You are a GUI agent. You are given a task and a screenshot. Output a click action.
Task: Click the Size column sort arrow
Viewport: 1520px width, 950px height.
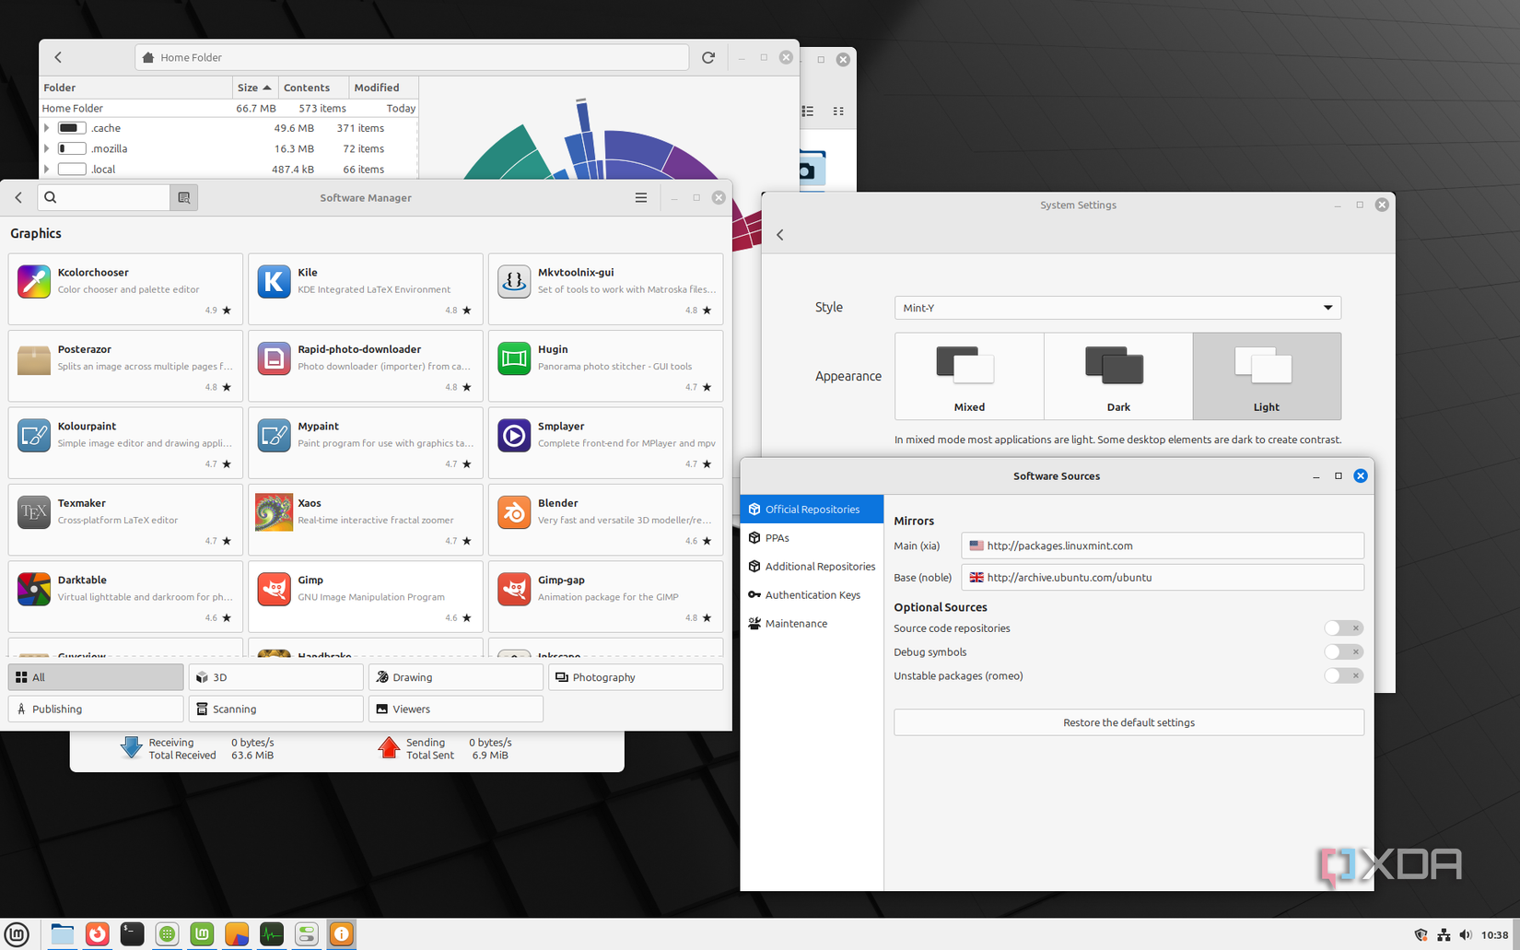coord(267,87)
